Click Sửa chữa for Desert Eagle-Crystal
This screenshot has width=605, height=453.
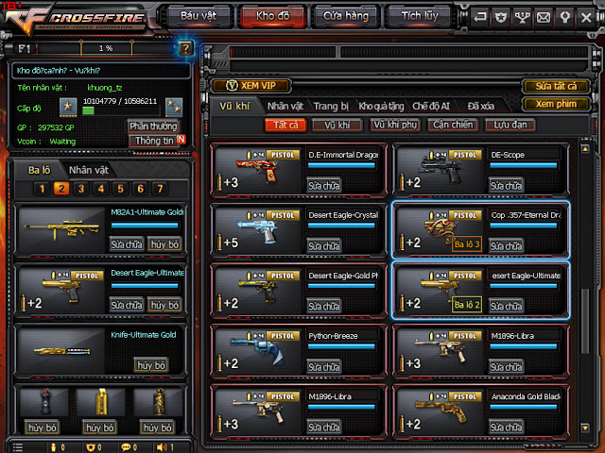point(323,245)
